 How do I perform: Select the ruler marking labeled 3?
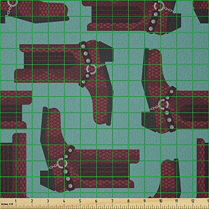pos(48,201)
